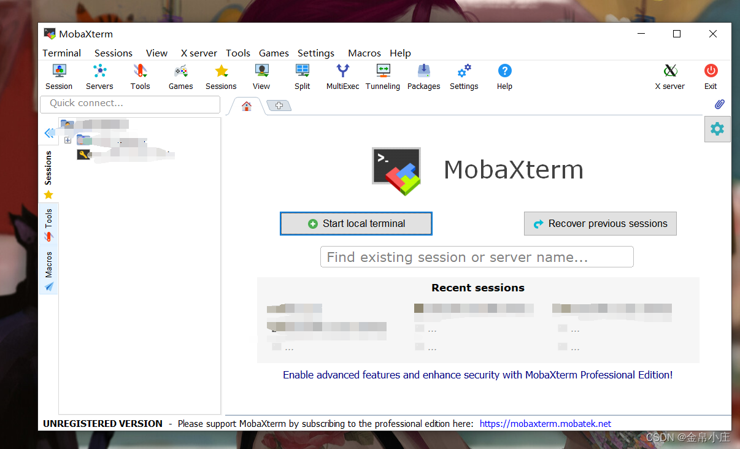Focus the Find existing session search box
This screenshot has height=449, width=740.
tap(477, 257)
